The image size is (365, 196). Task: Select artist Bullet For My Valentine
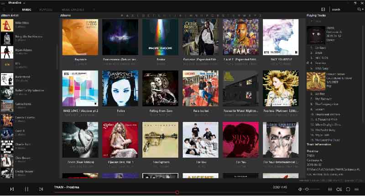coord(28,92)
